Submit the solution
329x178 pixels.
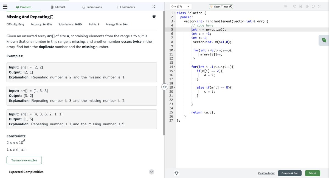[313, 173]
